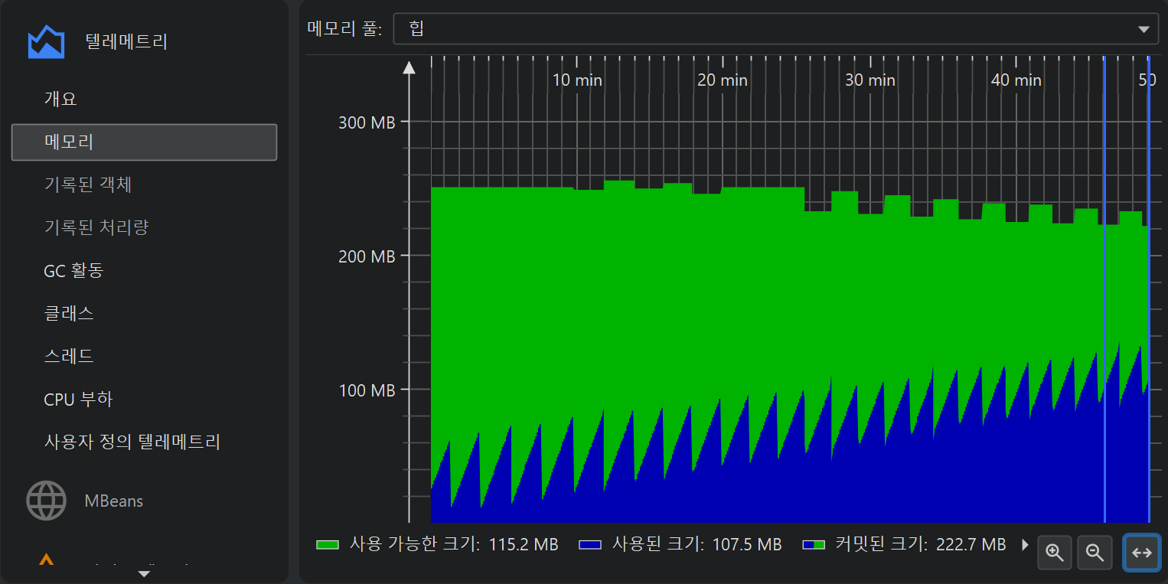Switch to 기록된 처리량 telemetry
Viewport: 1168px width, 584px height.
pyautogui.click(x=96, y=227)
